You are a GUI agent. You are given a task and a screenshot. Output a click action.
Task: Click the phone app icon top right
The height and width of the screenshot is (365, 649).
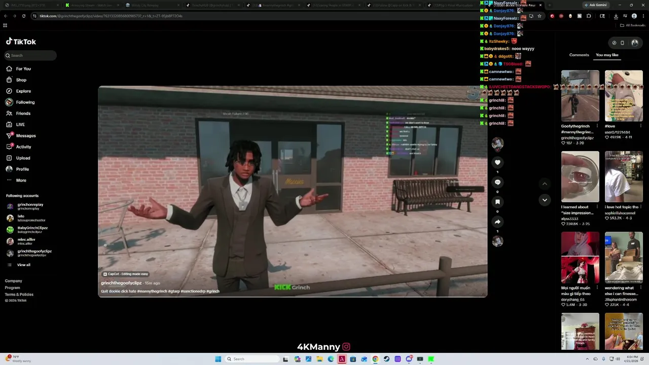(x=623, y=43)
